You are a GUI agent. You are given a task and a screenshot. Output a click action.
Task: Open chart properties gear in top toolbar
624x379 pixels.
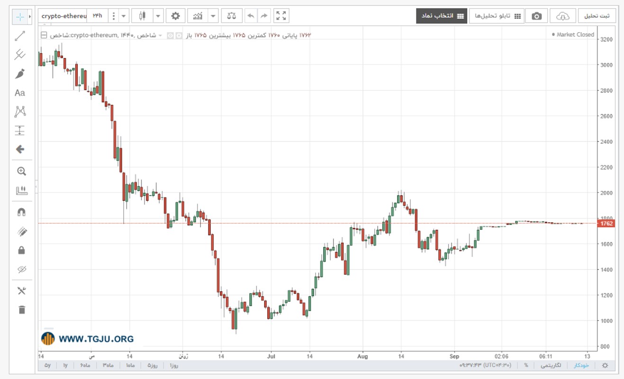click(175, 16)
